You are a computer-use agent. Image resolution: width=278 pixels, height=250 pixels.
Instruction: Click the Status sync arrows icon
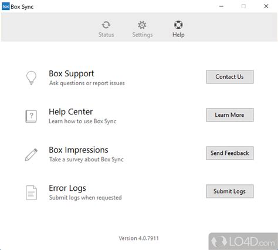tap(106, 25)
